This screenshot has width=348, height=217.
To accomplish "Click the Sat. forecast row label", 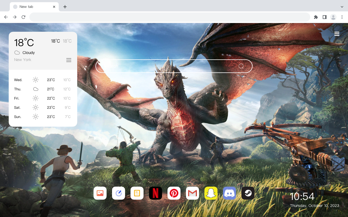I will coord(17,107).
